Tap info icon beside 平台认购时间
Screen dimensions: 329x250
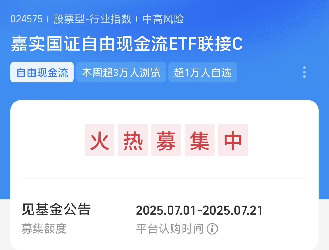[x=212, y=229]
